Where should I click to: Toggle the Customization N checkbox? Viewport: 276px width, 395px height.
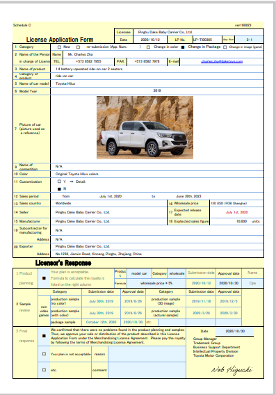(x=59, y=188)
